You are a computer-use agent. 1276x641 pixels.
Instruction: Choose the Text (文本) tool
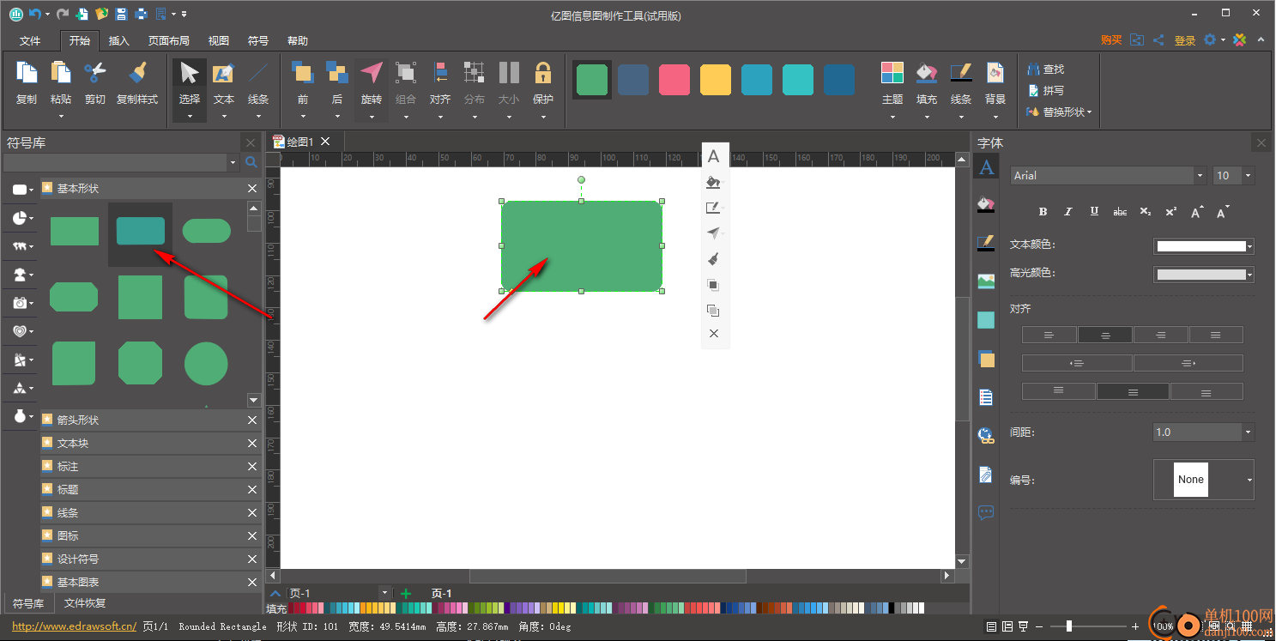pos(224,74)
